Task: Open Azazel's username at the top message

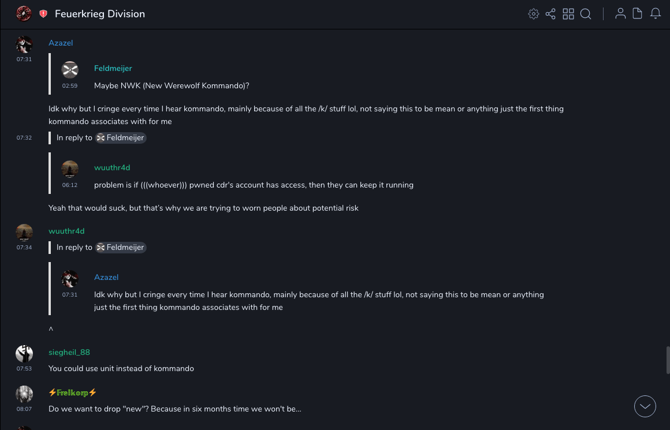Action: [x=61, y=43]
